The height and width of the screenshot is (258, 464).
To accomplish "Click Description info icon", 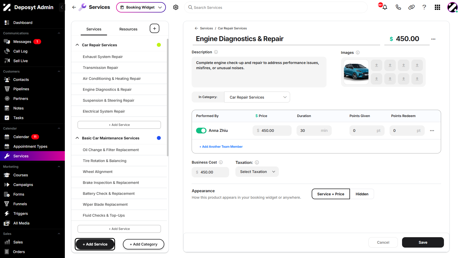I will [x=216, y=52].
